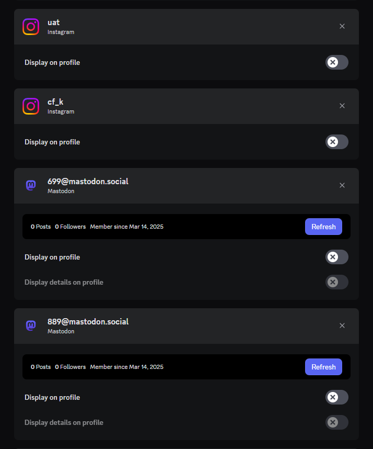Disconnect the 699@mastodon.social account
This screenshot has height=449, width=373.
coord(342,186)
